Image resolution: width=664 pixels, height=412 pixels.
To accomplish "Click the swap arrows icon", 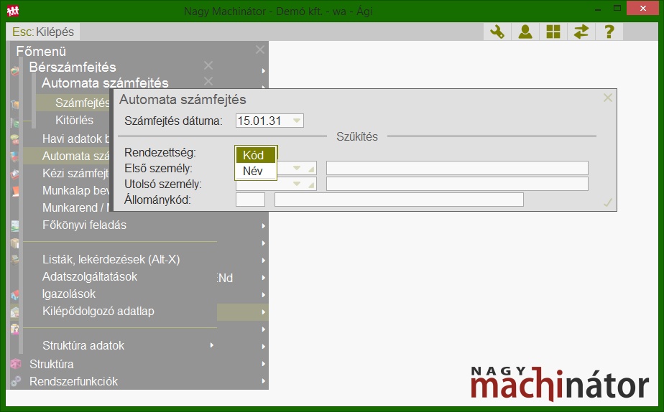I will click(581, 32).
